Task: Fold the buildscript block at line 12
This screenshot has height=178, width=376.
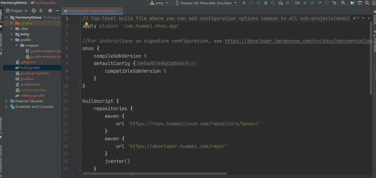Action: [81, 101]
